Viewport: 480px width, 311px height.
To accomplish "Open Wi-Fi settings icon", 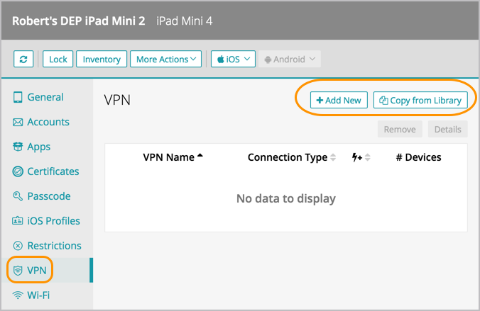I will click(18, 295).
